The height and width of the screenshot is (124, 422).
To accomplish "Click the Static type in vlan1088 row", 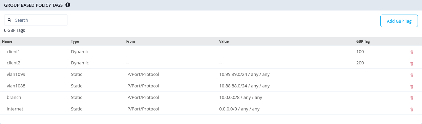I will point(77,86).
